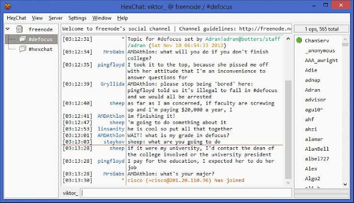This screenshot has height=203, width=354.
Task: Click AMDAthlon's nick at 03:12:41
Action: (x=111, y=116)
